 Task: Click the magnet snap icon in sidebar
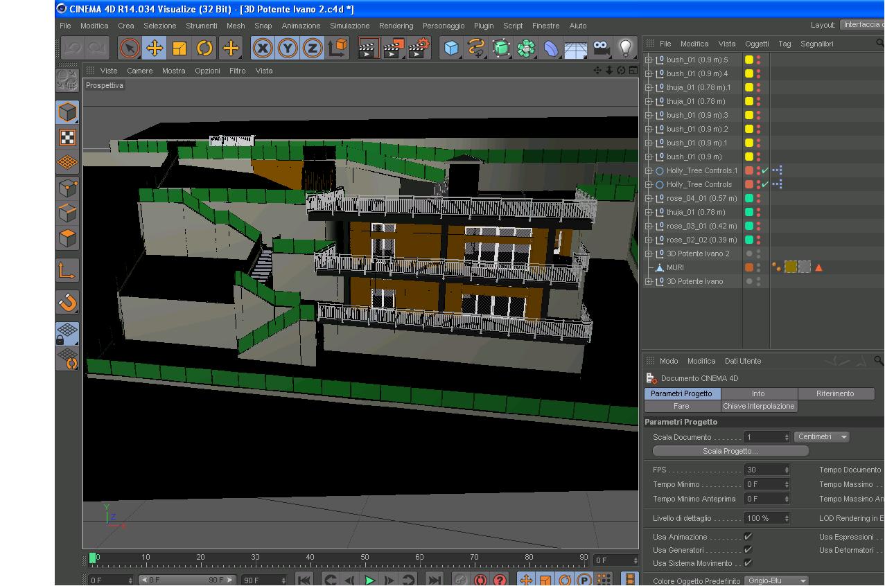(67, 302)
